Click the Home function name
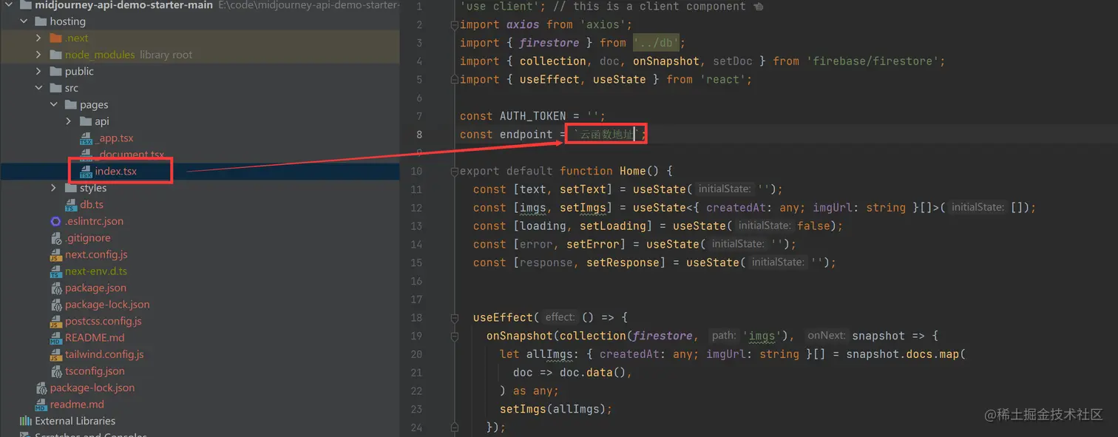This screenshot has height=437, width=1118. [x=633, y=171]
